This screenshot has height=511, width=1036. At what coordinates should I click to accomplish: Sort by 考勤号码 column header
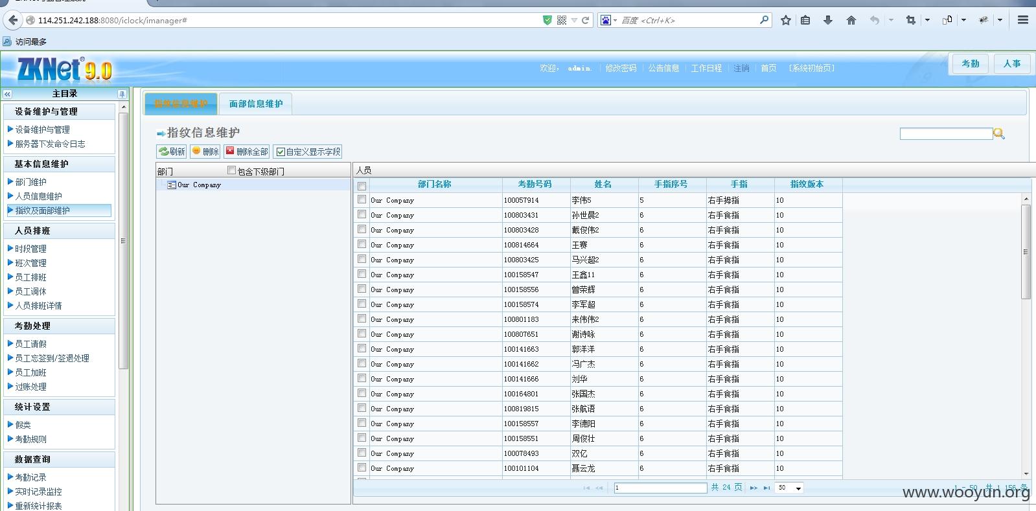(x=535, y=185)
